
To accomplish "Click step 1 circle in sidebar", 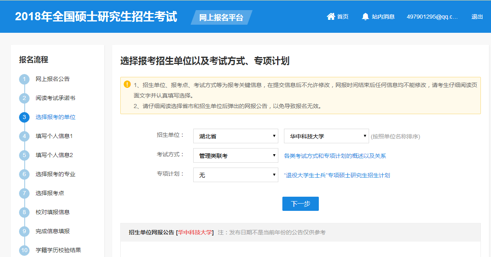I will click(24, 79).
